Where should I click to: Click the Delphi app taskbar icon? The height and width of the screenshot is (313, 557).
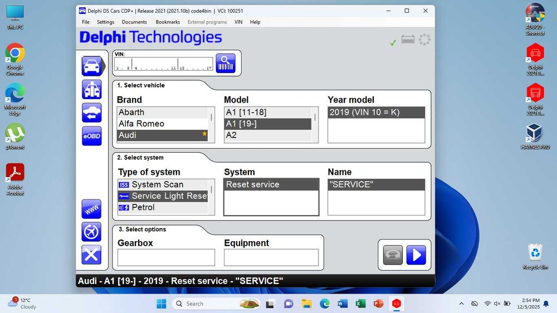coord(397,304)
